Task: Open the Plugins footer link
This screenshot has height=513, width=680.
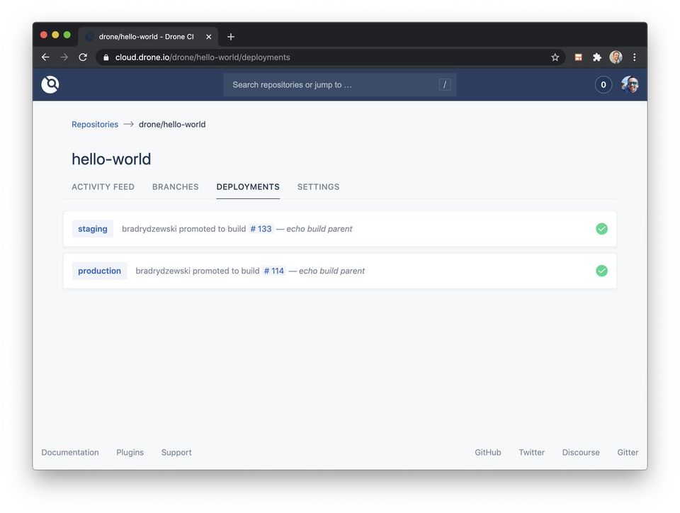Action: [130, 452]
